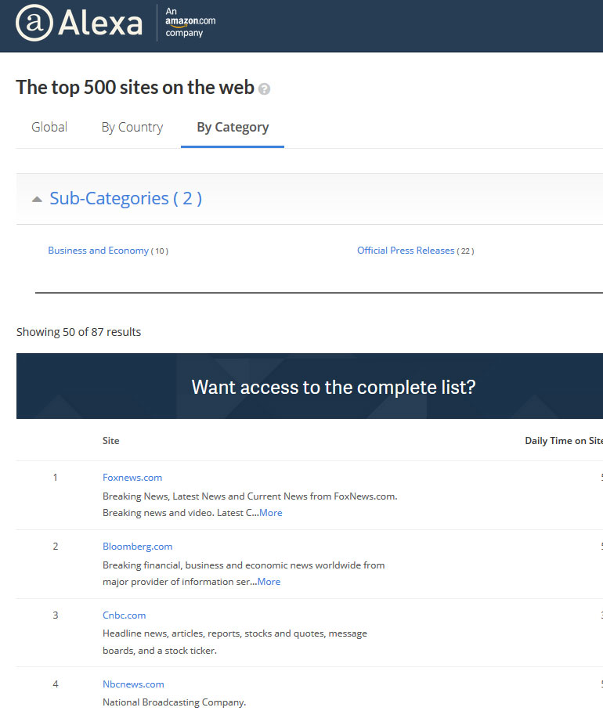The image size is (603, 711).
Task: Collapse the Sub-Categories triangle arrow
Action: pyautogui.click(x=37, y=200)
